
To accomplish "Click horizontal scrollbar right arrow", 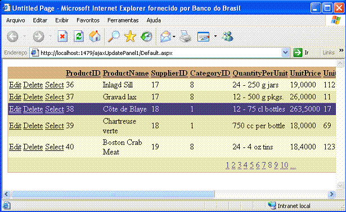I will 331,194.
